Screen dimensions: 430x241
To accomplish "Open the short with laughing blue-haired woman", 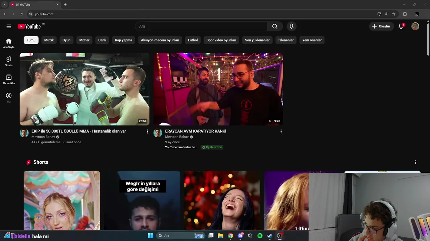I will [x=222, y=201].
